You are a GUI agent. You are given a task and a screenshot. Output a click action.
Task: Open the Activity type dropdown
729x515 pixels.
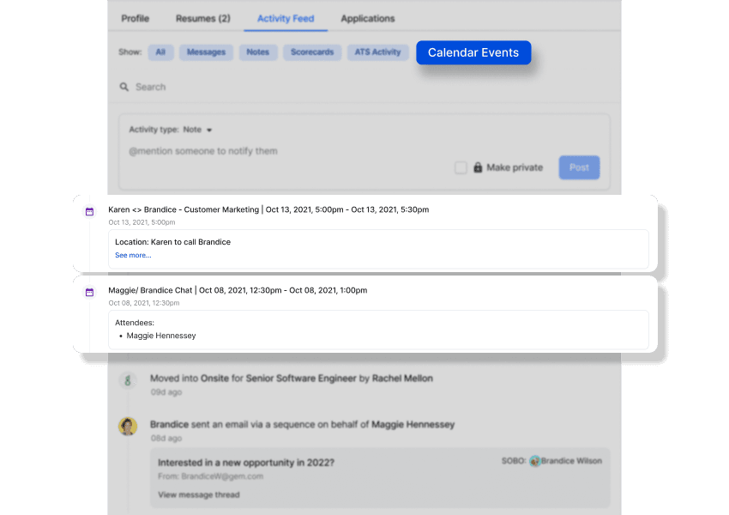(198, 130)
